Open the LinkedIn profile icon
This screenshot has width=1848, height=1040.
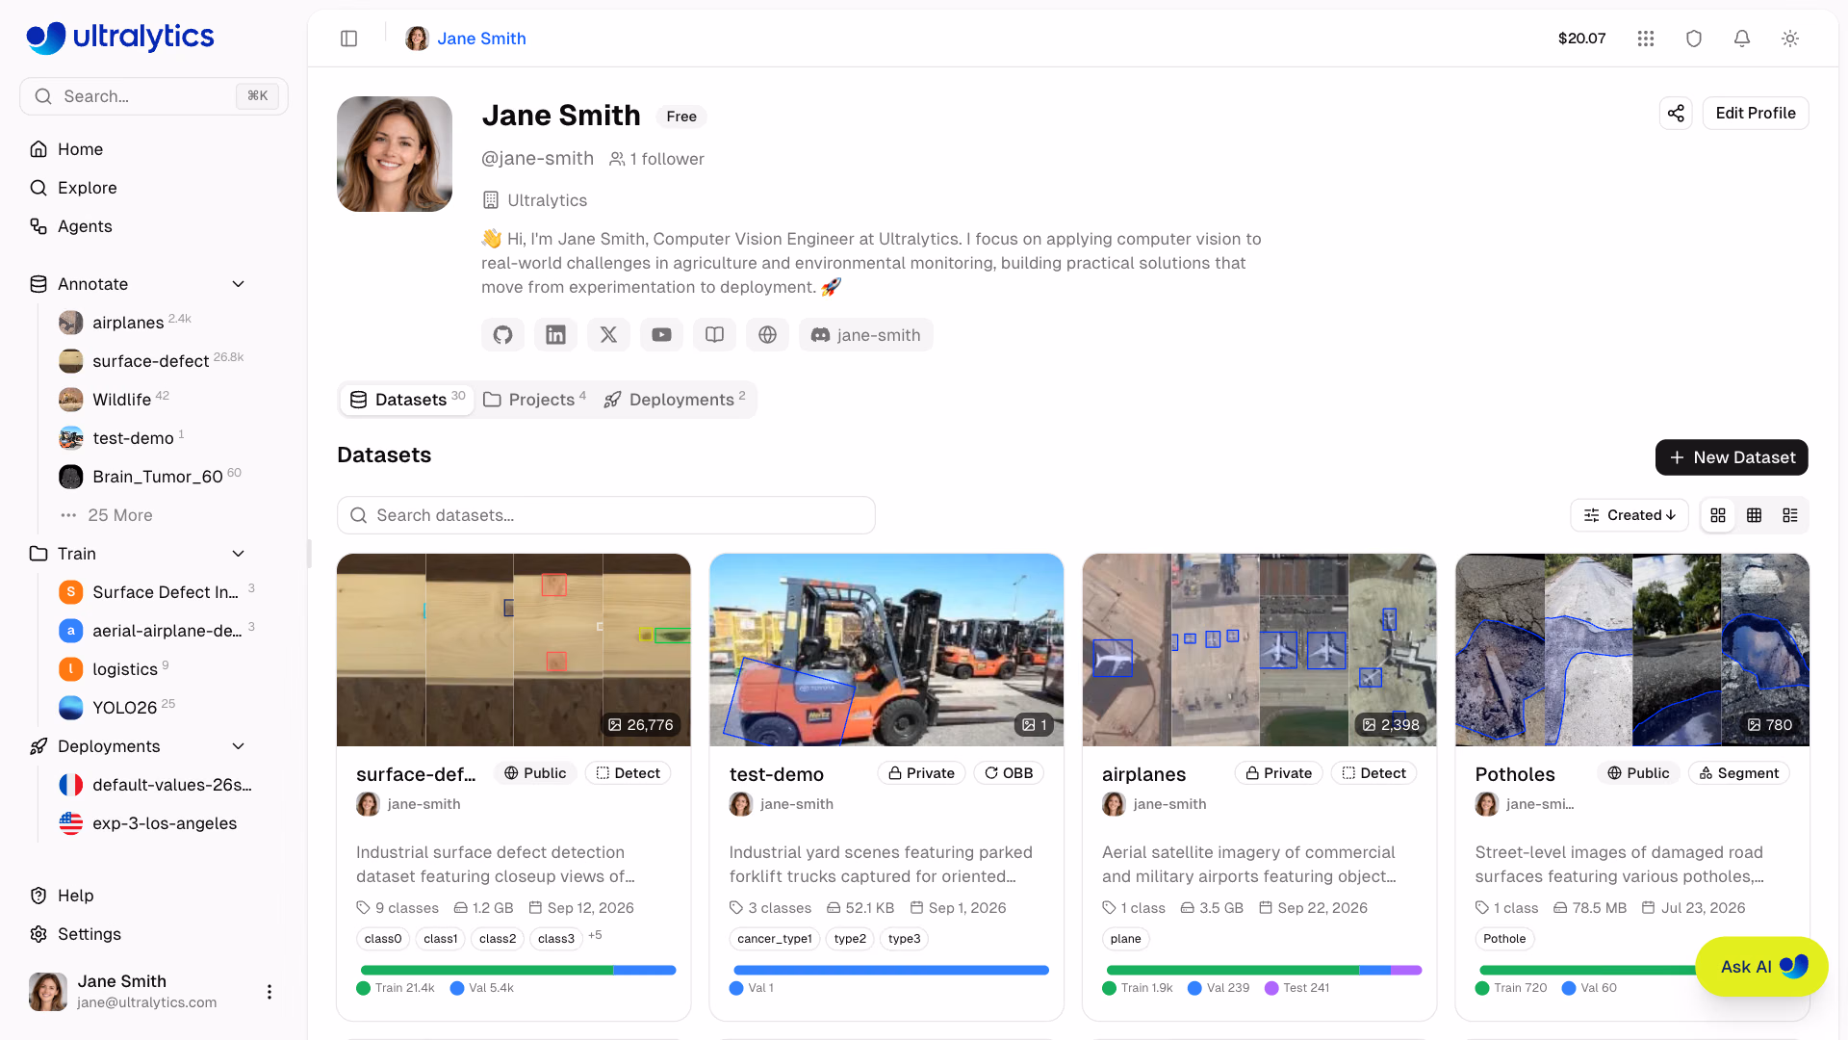pyautogui.click(x=555, y=335)
